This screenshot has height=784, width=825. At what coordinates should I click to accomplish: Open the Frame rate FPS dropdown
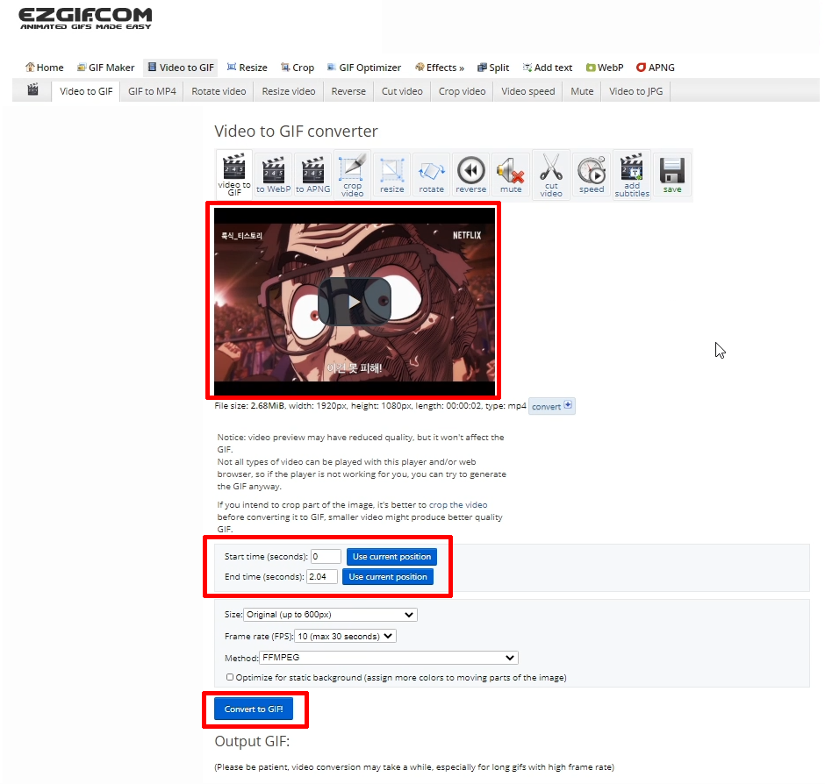tap(345, 637)
